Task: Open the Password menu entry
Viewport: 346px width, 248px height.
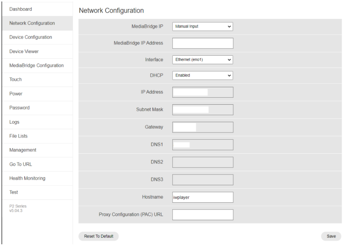Action: tap(38, 108)
